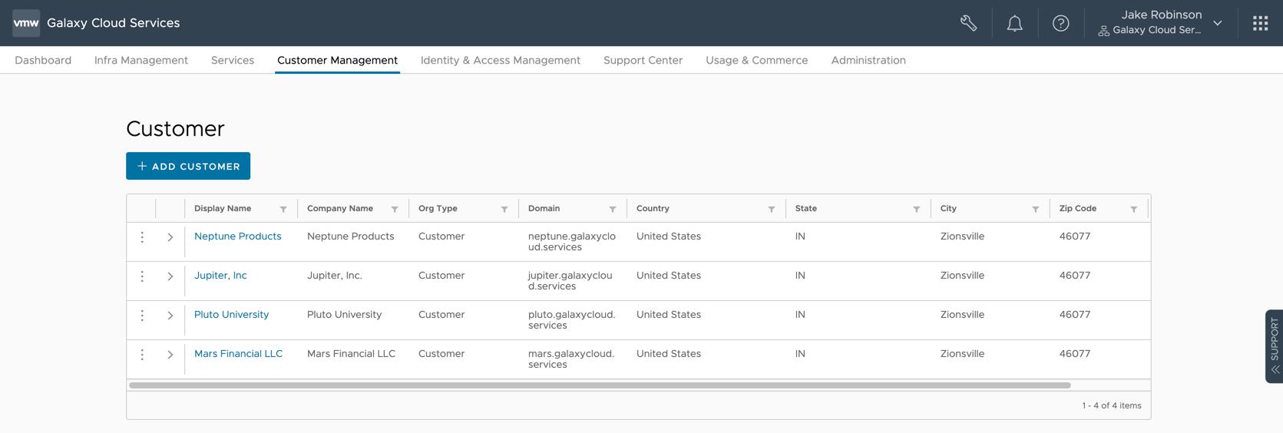1283x433 pixels.
Task: Open the wrench tools icon in header
Action: pyautogui.click(x=968, y=23)
